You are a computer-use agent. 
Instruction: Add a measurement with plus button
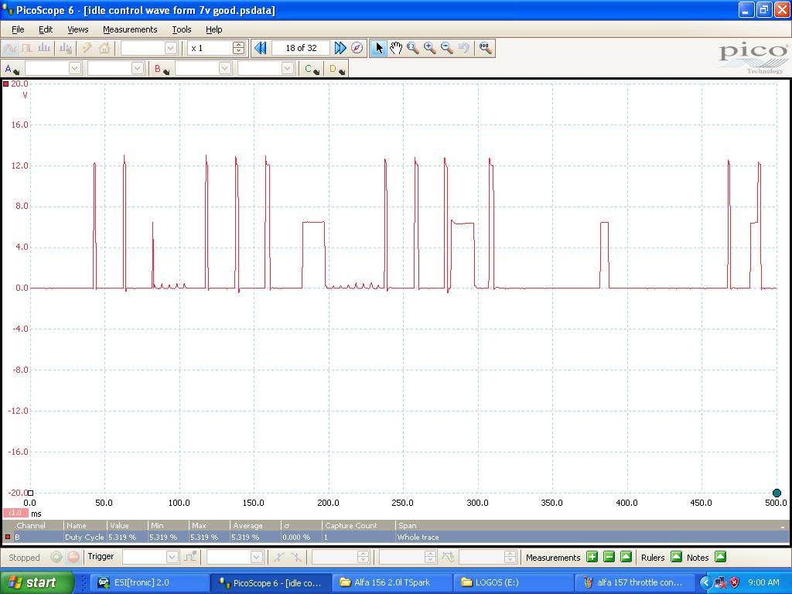[x=592, y=557]
